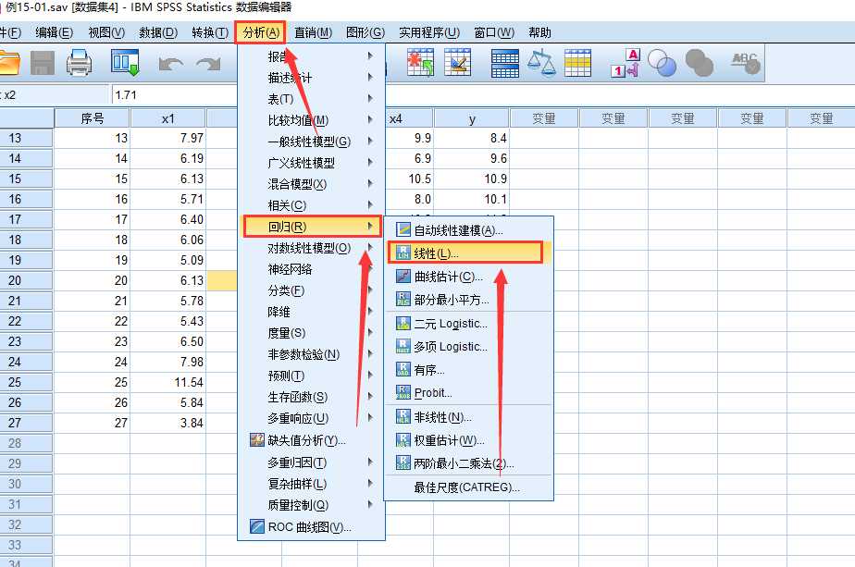This screenshot has width=855, height=567.
Task: Click the 权重估计 icon
Action: coord(403,440)
